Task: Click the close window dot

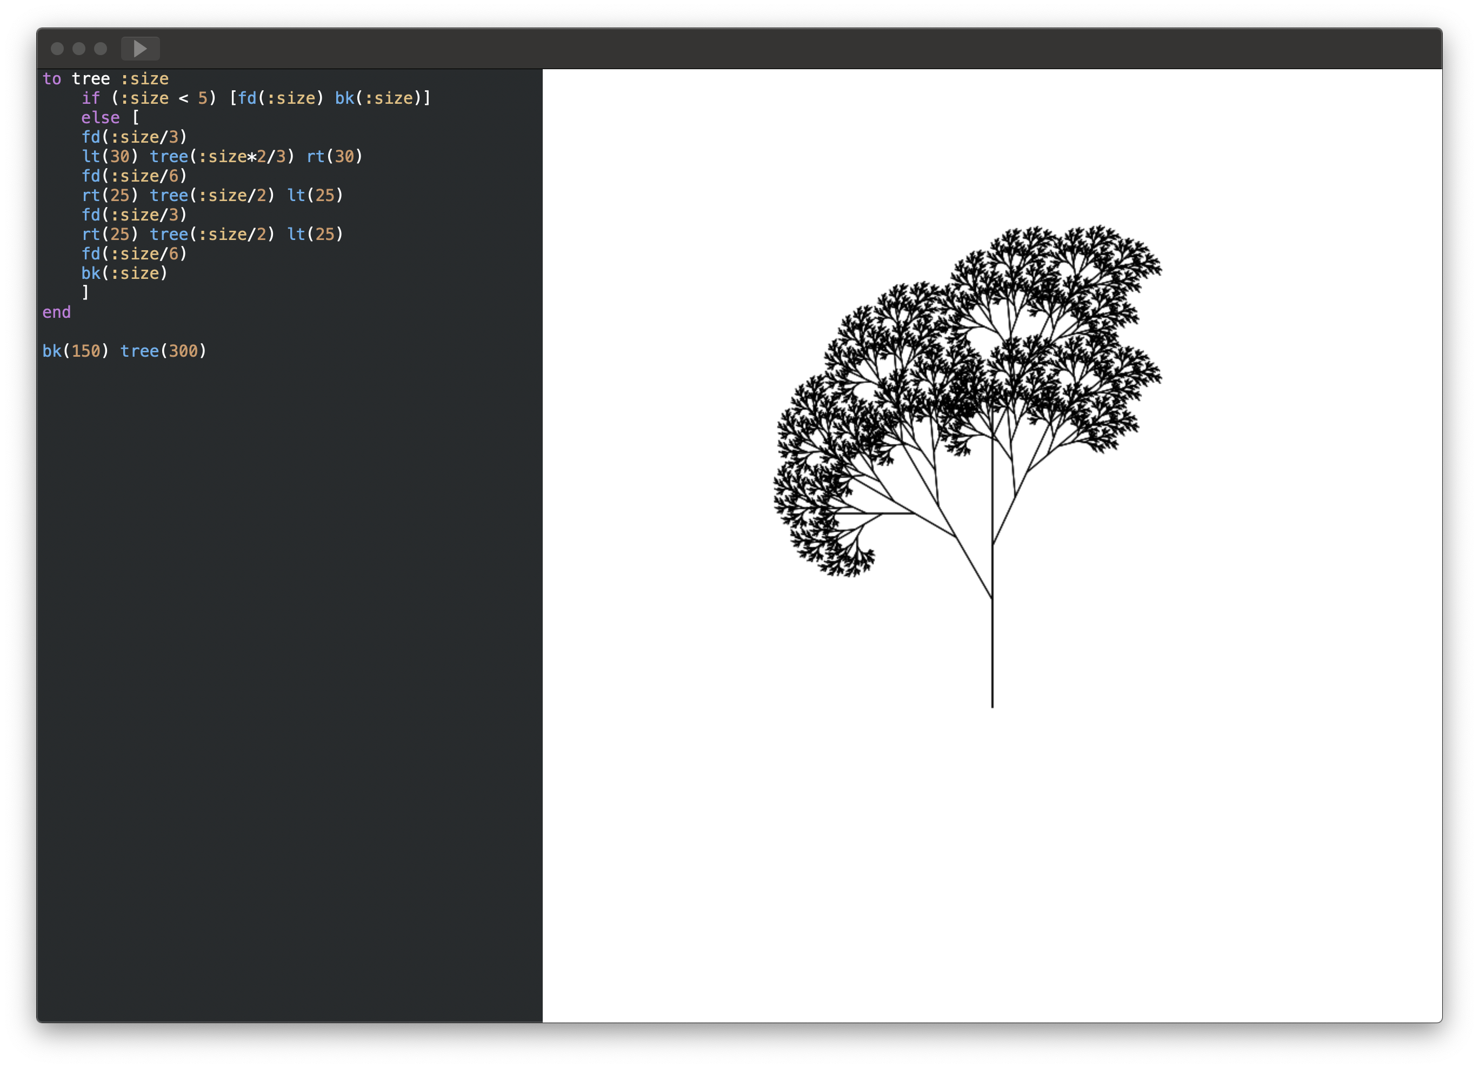Action: (x=57, y=48)
